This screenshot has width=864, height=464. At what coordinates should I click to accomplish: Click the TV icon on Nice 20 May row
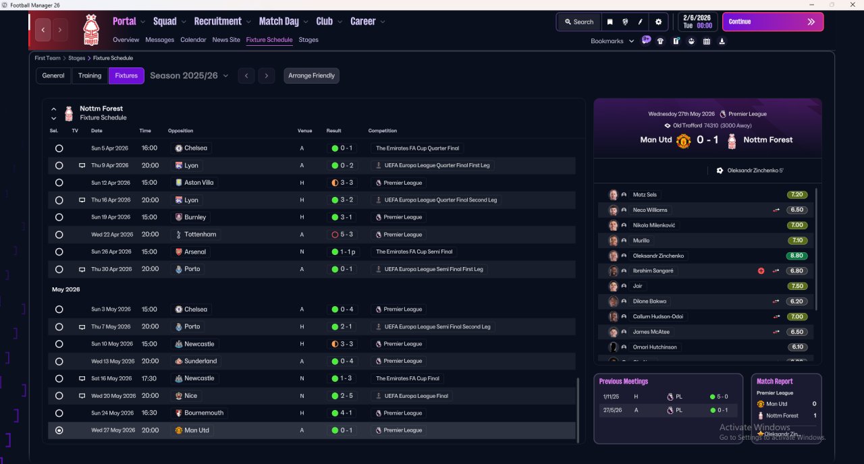pos(82,396)
